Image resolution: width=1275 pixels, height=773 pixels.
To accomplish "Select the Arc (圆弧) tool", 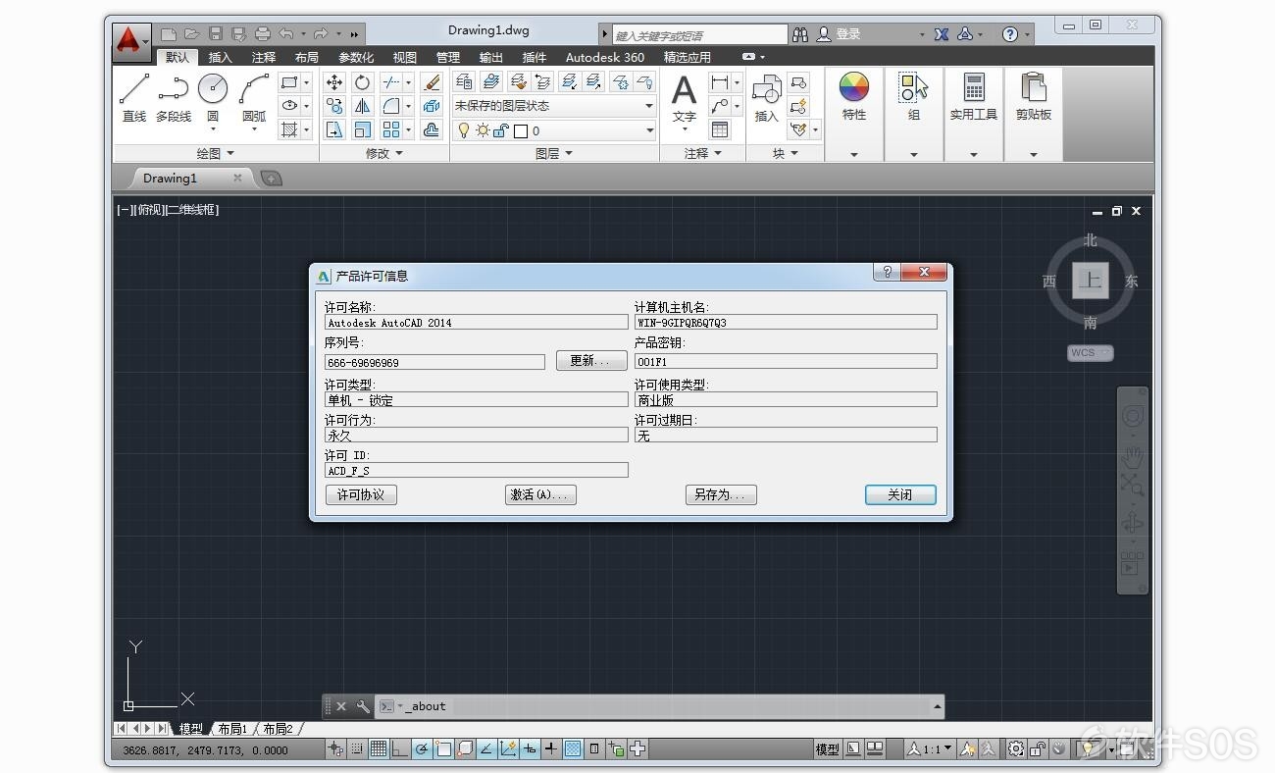I will point(254,97).
